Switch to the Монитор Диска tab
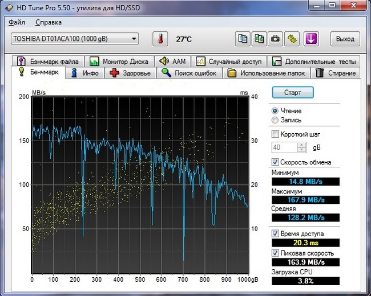The image size is (371, 296). (x=120, y=61)
